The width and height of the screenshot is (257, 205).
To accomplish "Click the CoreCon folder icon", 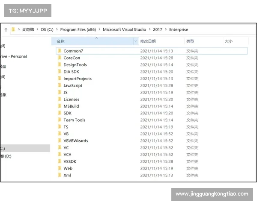I will [60, 58].
